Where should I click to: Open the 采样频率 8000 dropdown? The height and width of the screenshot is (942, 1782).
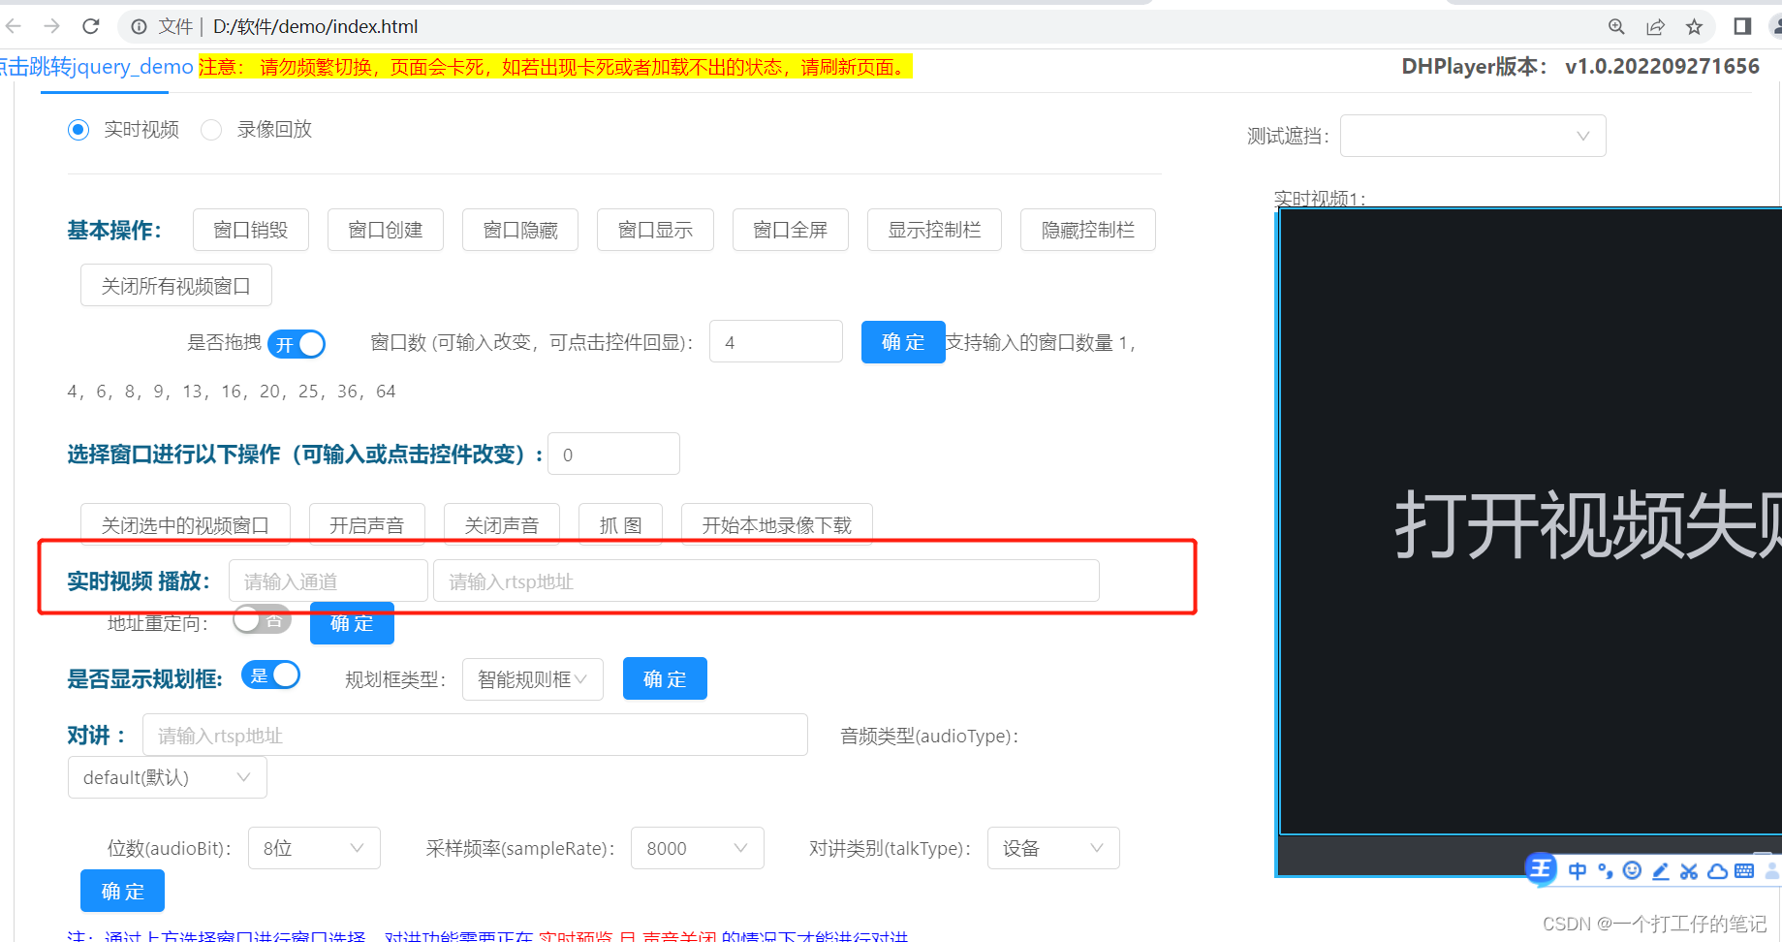coord(698,848)
